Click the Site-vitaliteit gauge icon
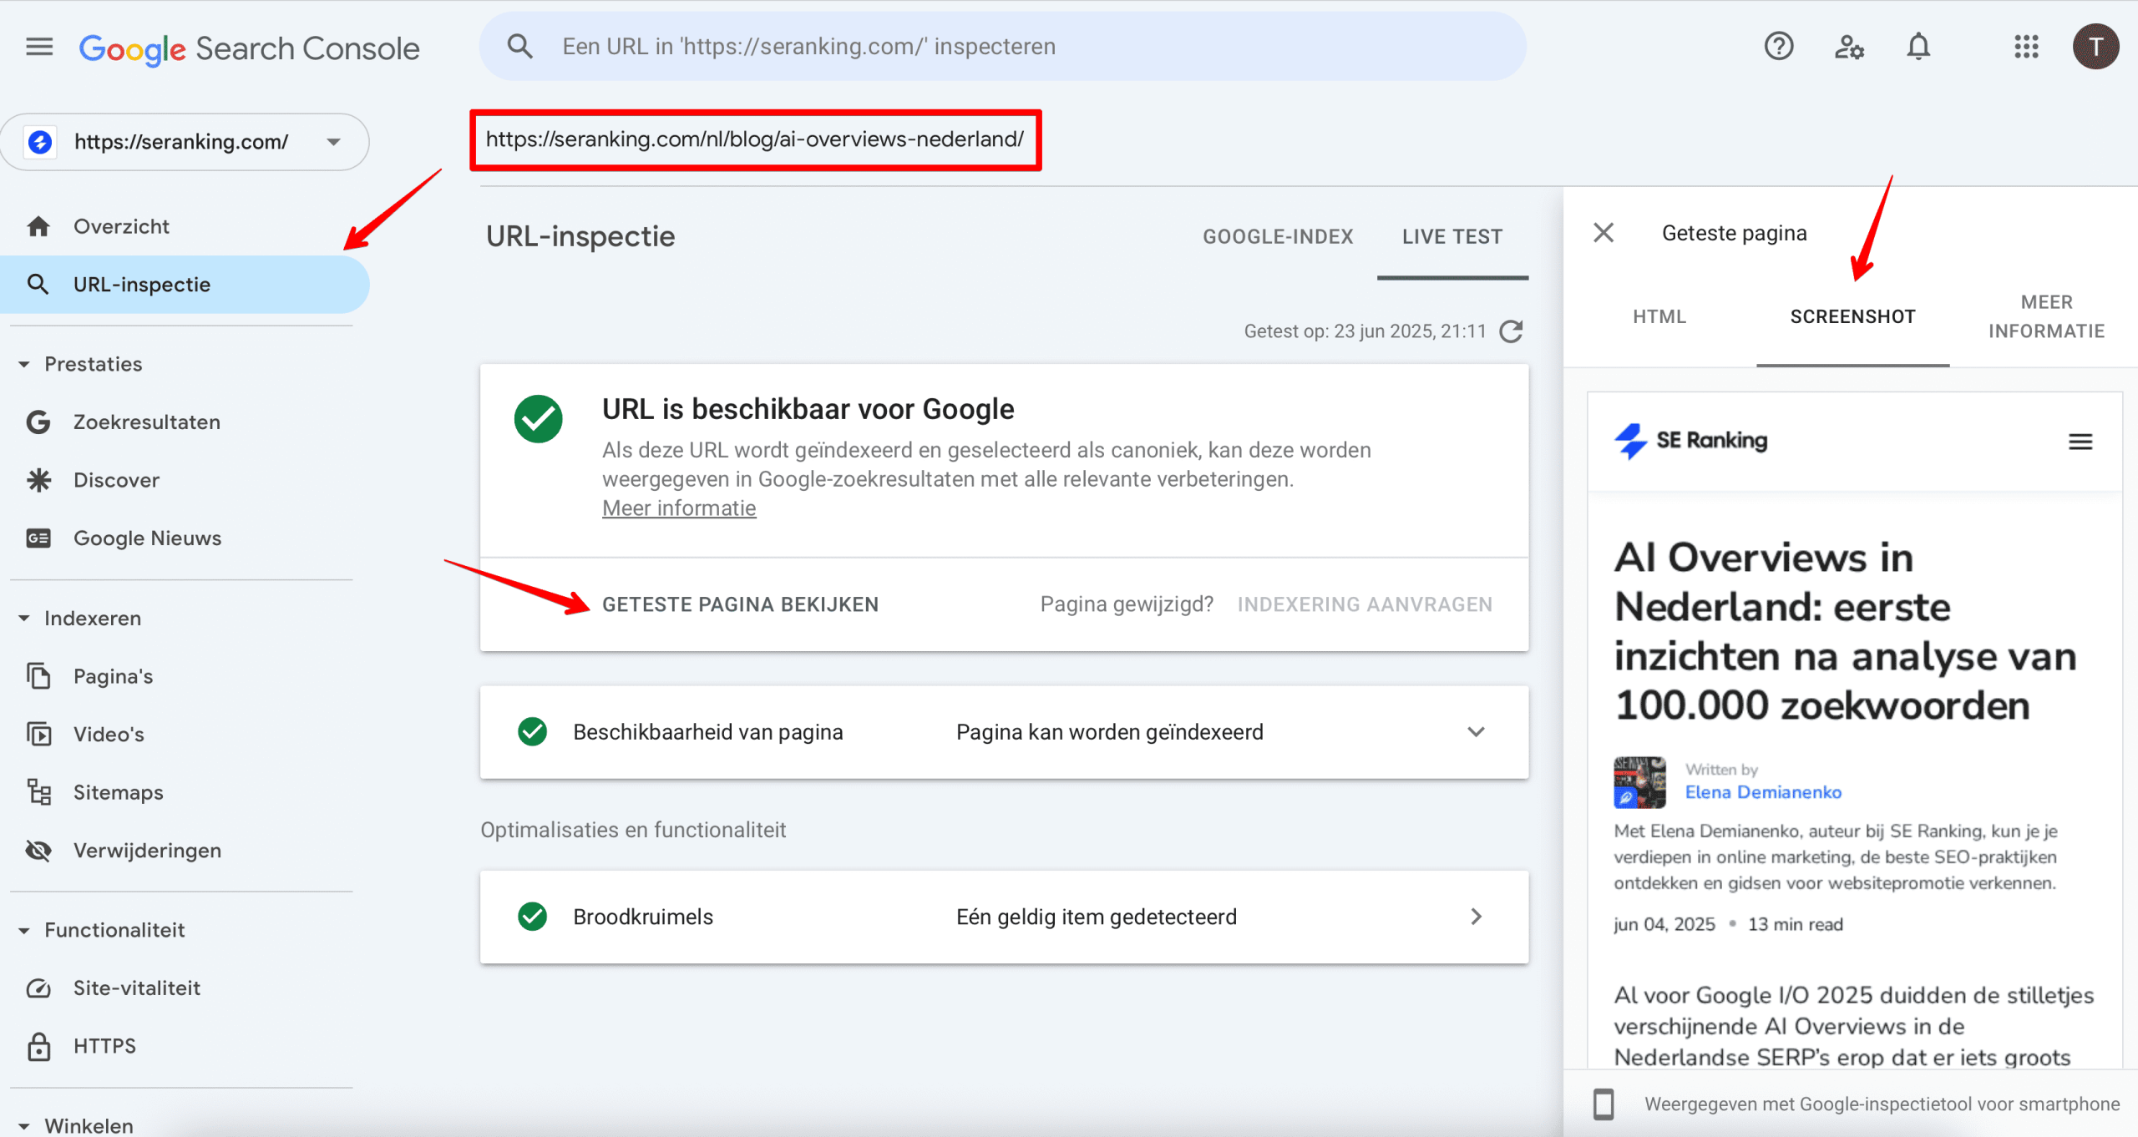 pyautogui.click(x=38, y=988)
